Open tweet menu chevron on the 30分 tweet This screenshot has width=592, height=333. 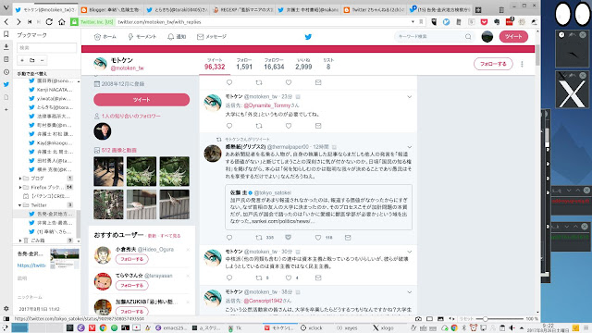click(x=409, y=252)
